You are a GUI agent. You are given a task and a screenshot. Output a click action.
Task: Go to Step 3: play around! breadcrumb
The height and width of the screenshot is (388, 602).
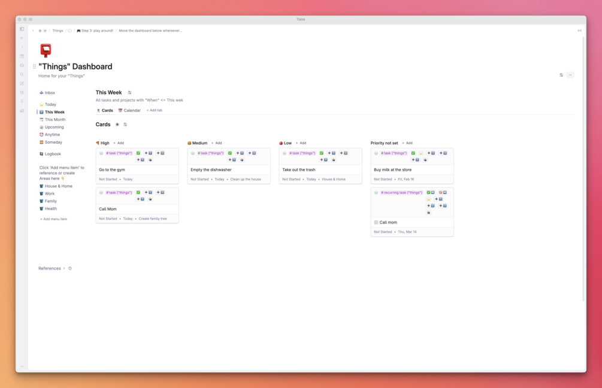pos(95,31)
